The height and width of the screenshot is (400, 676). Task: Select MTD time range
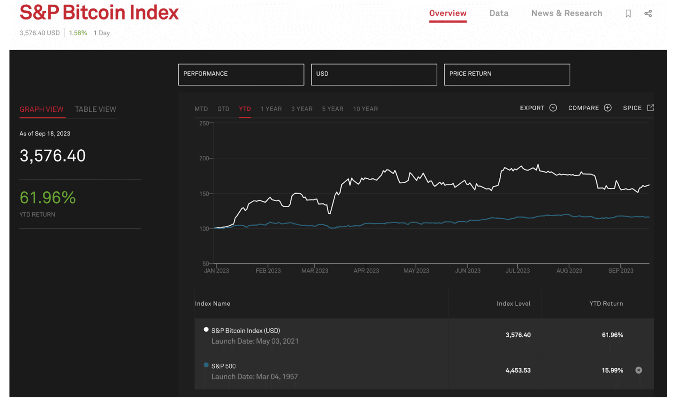point(201,109)
